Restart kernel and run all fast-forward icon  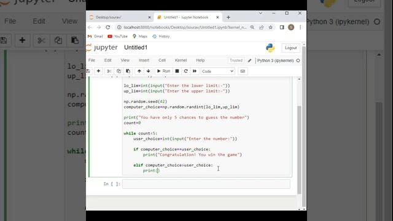[195, 71]
